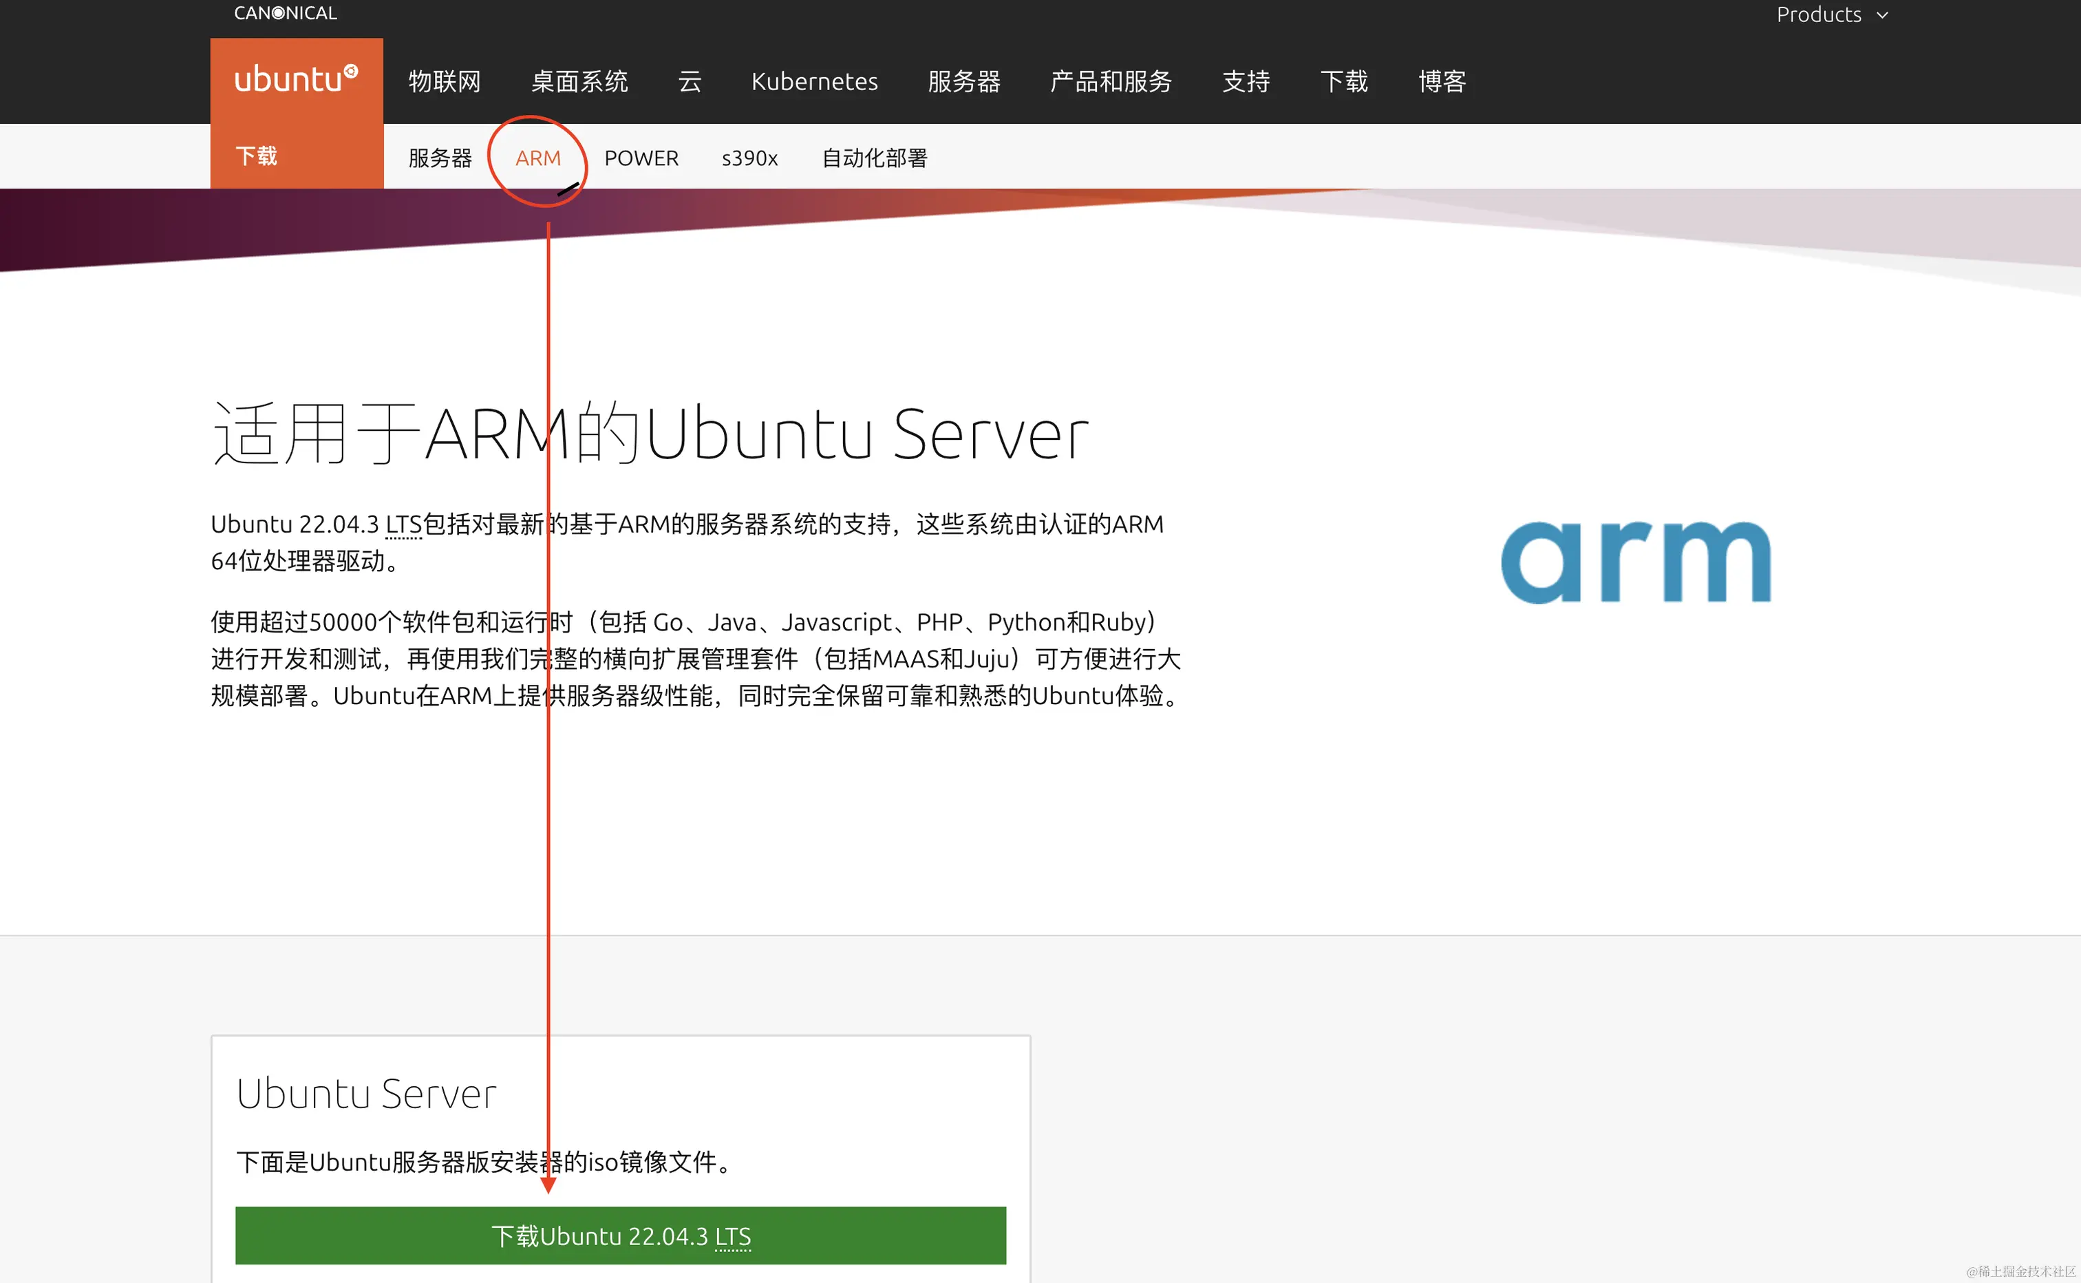Open the Kubernetes menu item
2081x1283 pixels.
coord(814,81)
